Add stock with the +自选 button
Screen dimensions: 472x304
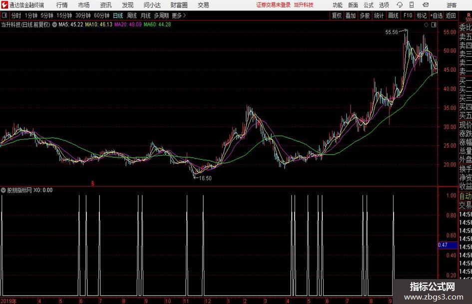(x=437, y=15)
